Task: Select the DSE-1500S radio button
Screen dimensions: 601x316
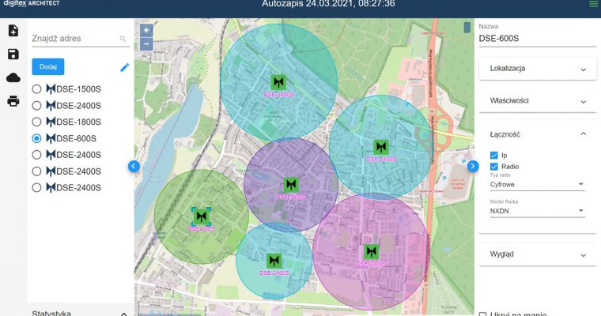Action: [x=36, y=89]
